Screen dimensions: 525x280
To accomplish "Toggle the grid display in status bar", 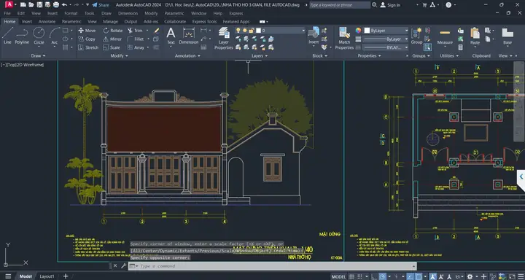I will coord(351,276).
